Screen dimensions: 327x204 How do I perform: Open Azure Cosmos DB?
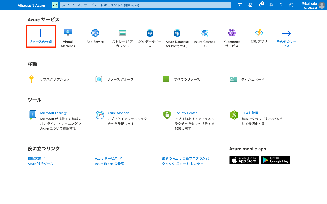point(204,38)
